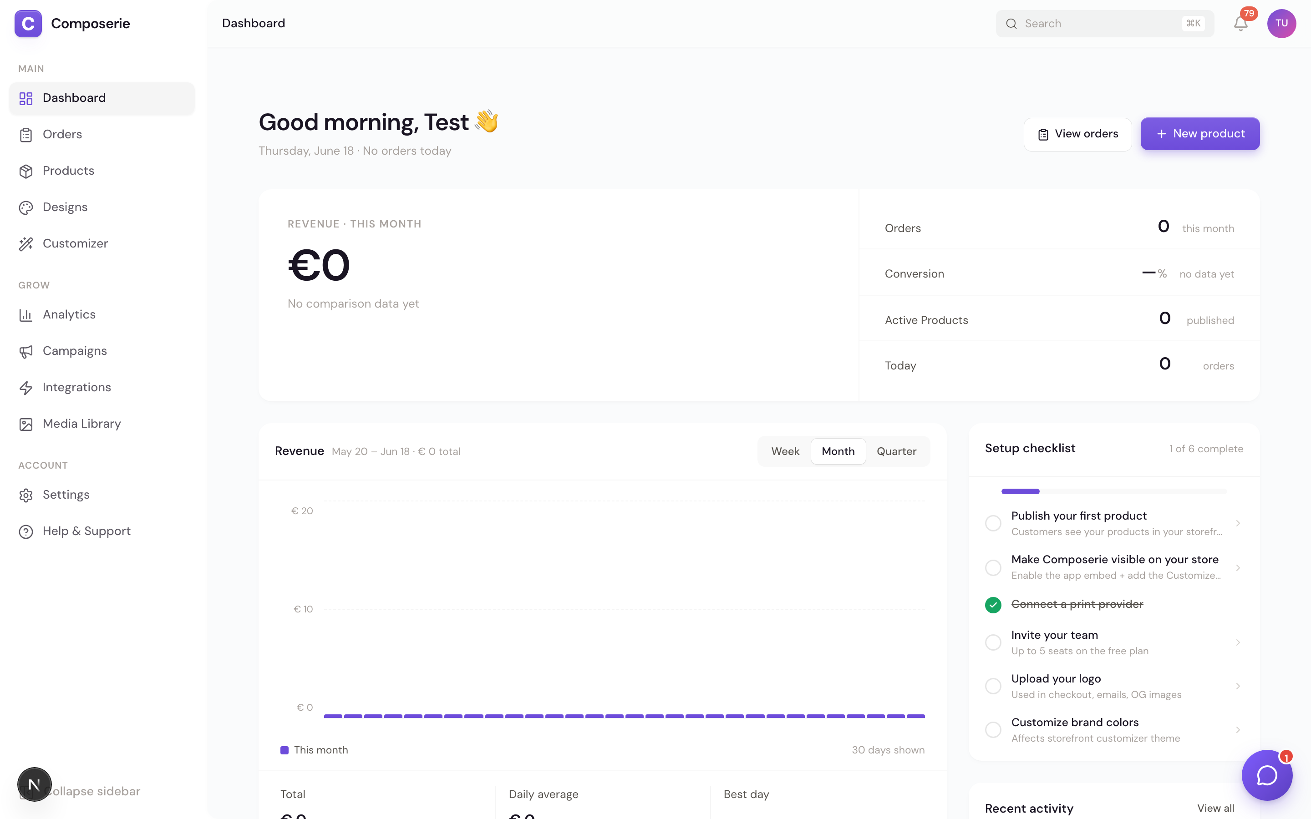1311x819 pixels.
Task: Click the Today orders stat row
Action: [1059, 364]
